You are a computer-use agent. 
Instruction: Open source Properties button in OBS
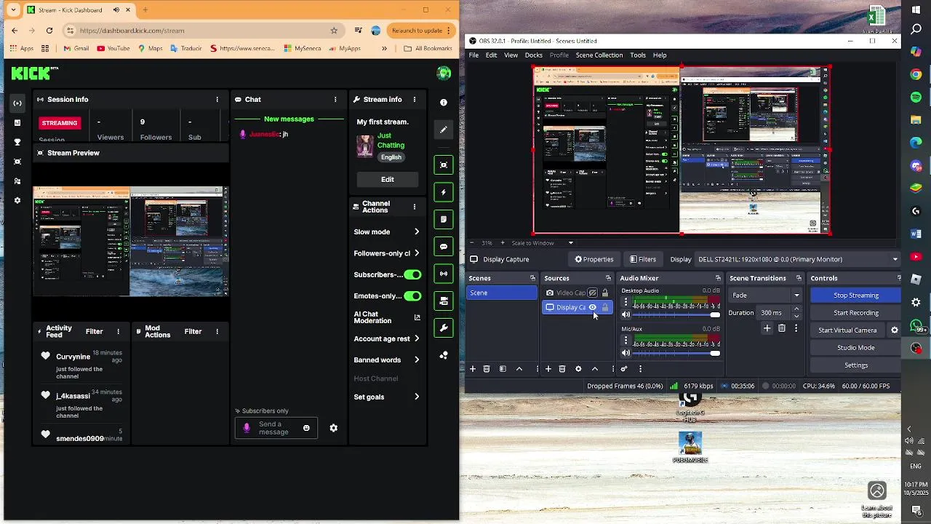pos(594,259)
